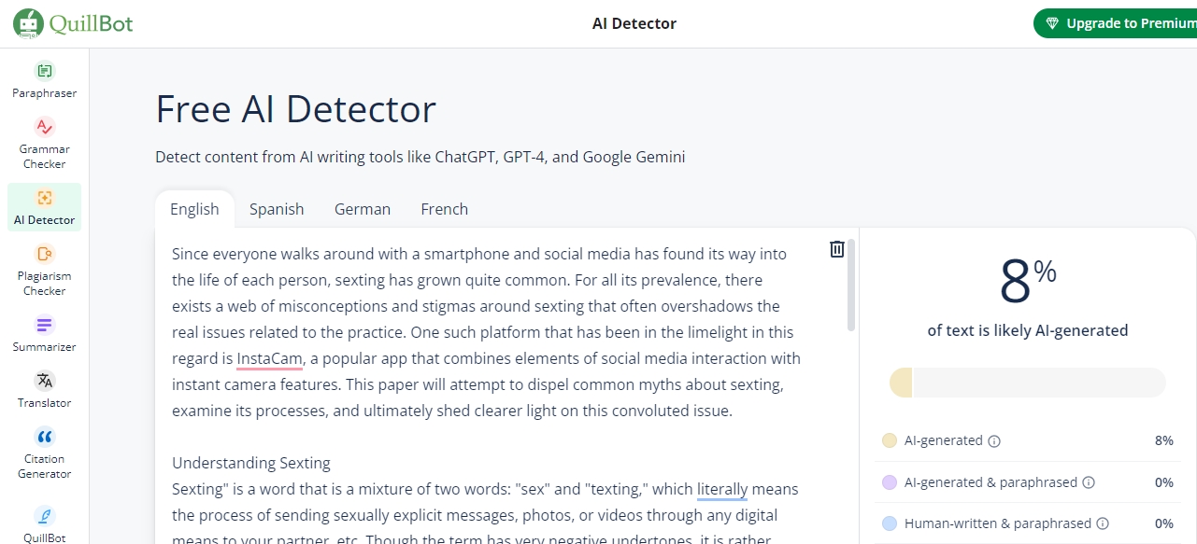Open the Translator tool
This screenshot has width=1197, height=544.
point(44,390)
